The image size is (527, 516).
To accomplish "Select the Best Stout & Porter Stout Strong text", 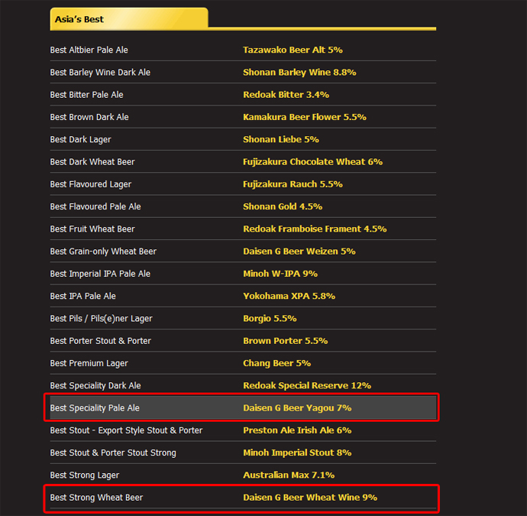I will [113, 453].
